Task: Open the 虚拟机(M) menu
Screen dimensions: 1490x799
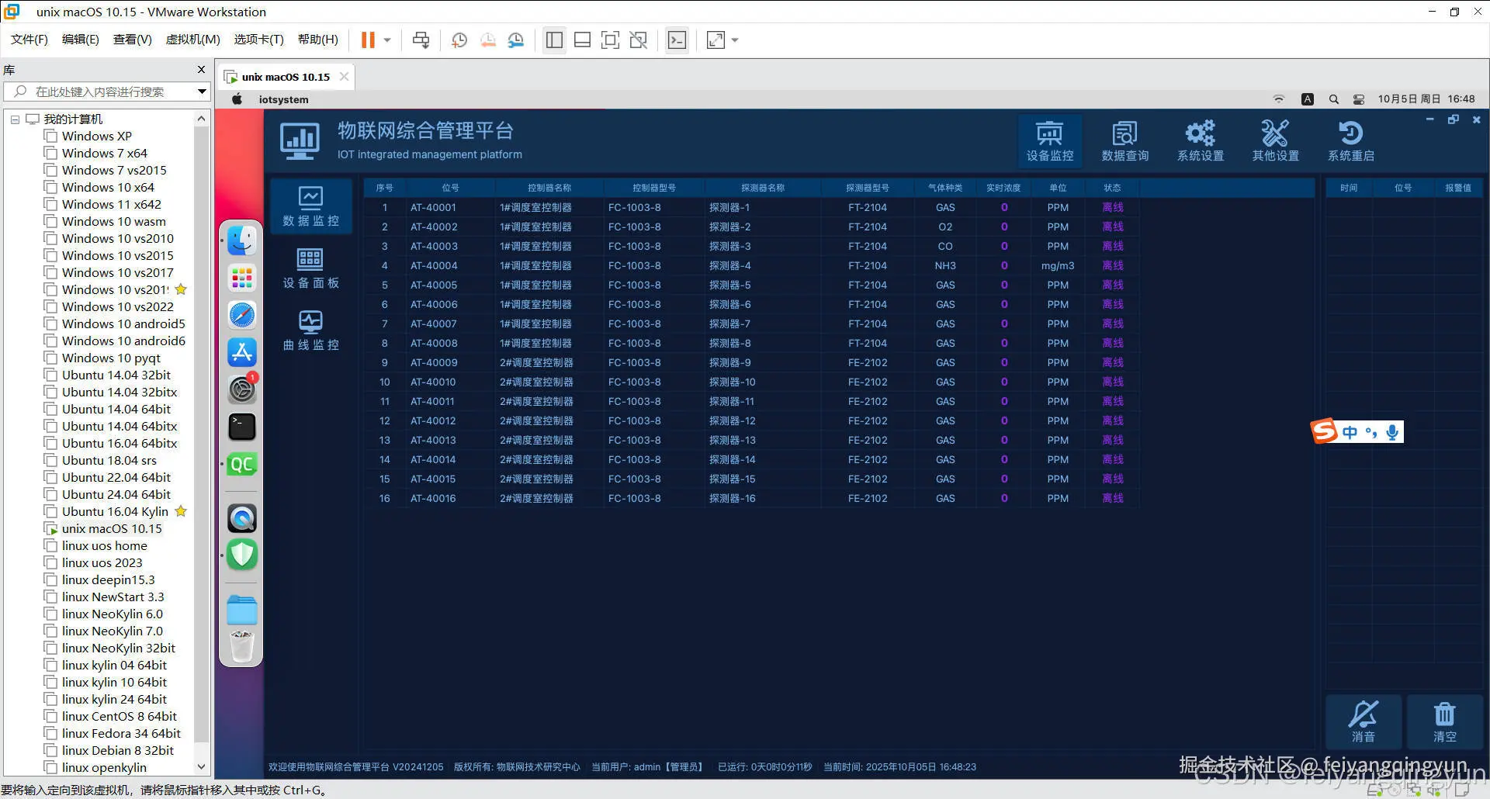Action: pyautogui.click(x=193, y=40)
